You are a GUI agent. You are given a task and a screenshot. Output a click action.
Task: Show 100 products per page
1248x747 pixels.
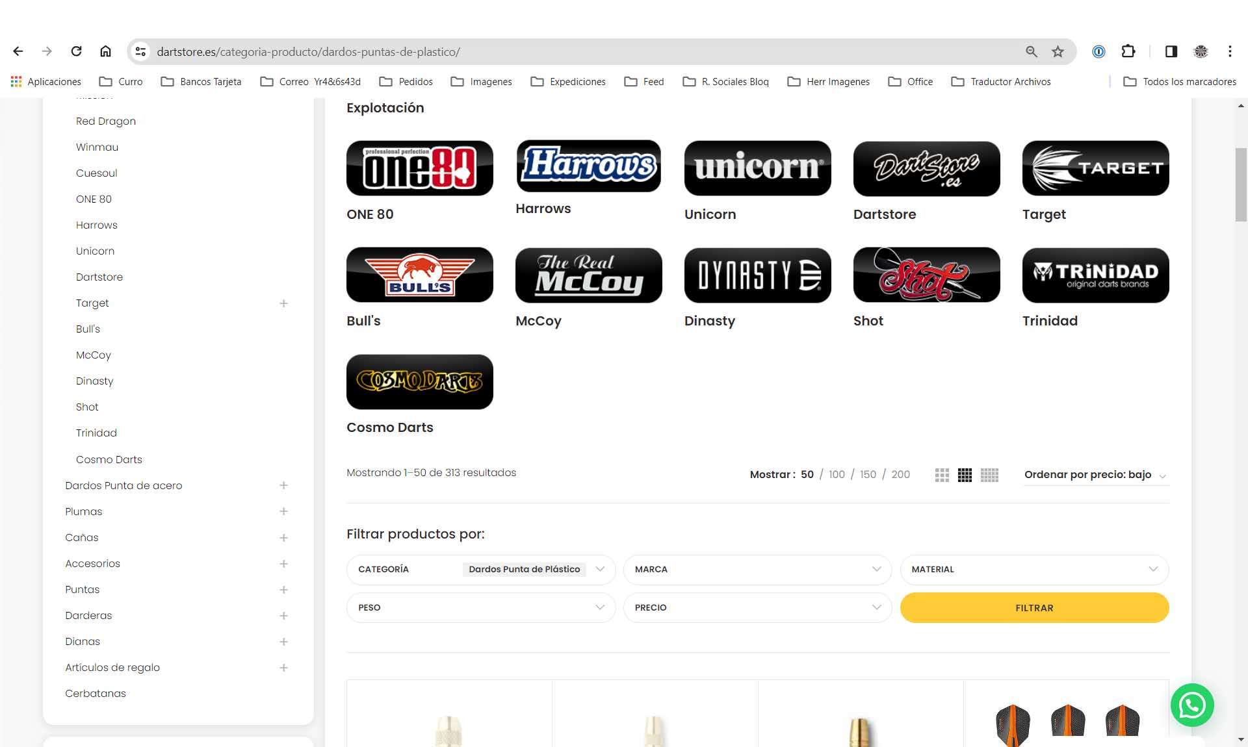click(x=837, y=475)
